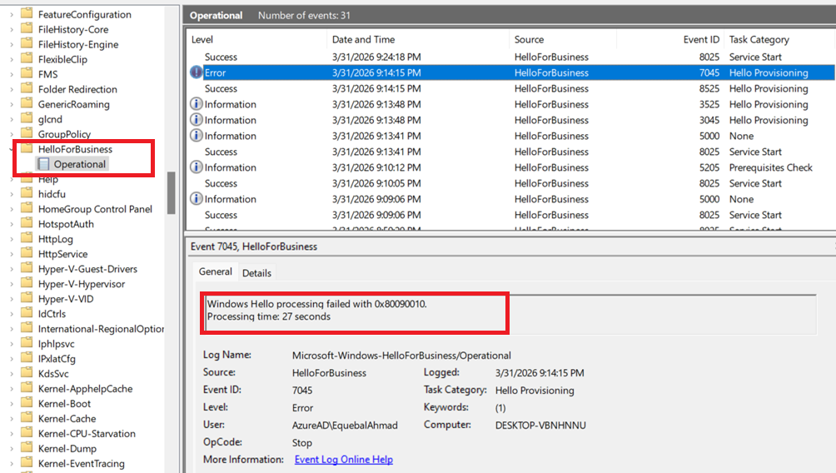Click the FeatureConfiguration folder icon
Image resolution: width=836 pixels, height=473 pixels.
pos(27,14)
